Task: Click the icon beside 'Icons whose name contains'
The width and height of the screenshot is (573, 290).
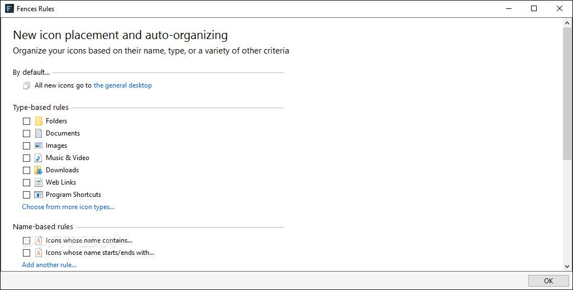Action: [39, 240]
